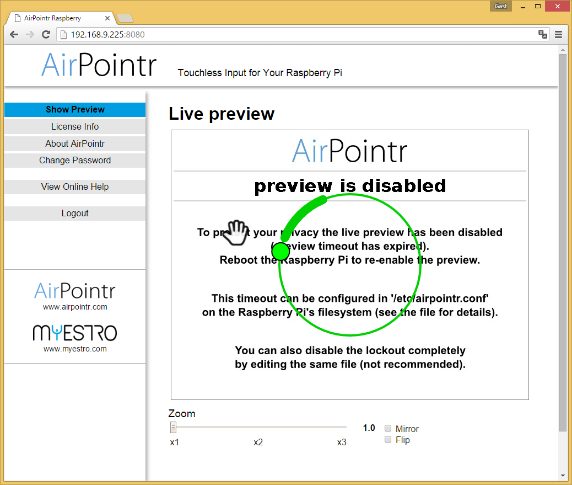Click the browser back arrow
The width and height of the screenshot is (572, 485).
click(x=14, y=34)
